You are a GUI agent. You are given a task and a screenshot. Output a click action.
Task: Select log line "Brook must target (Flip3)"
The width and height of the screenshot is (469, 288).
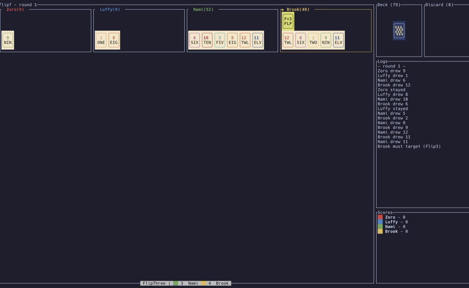click(x=409, y=146)
